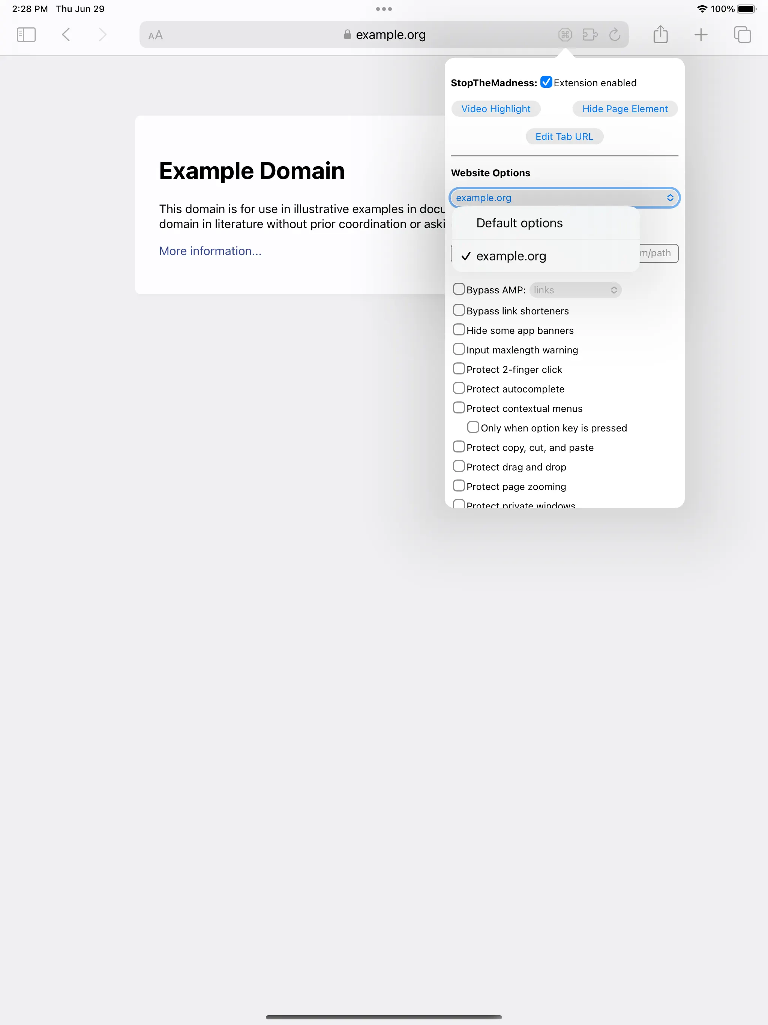Open the Share sheet
Screen dimensions: 768x1025
660,35
